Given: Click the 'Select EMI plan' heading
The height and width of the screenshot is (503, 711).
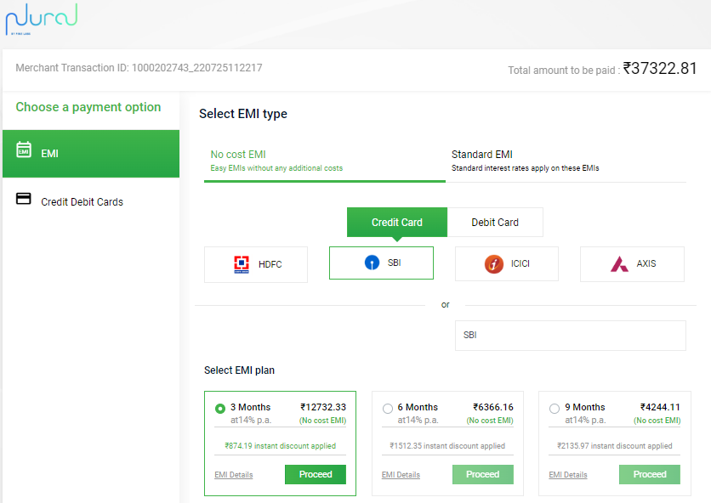Looking at the screenshot, I should point(240,370).
